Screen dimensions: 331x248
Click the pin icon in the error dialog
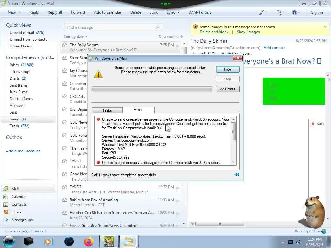(236, 175)
